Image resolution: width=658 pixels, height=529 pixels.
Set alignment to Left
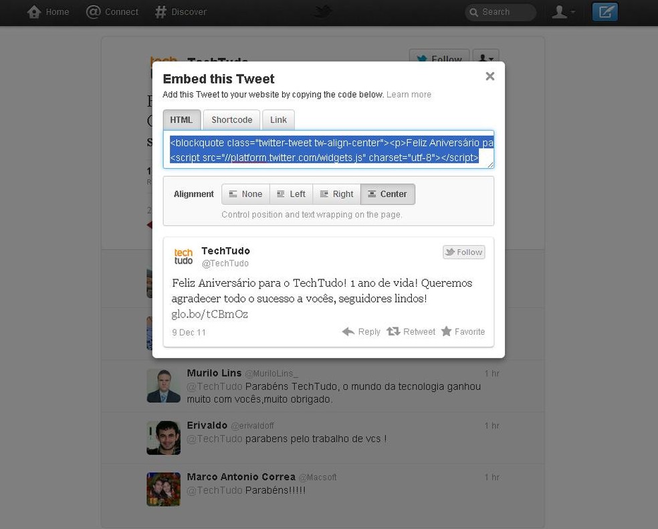coord(292,194)
